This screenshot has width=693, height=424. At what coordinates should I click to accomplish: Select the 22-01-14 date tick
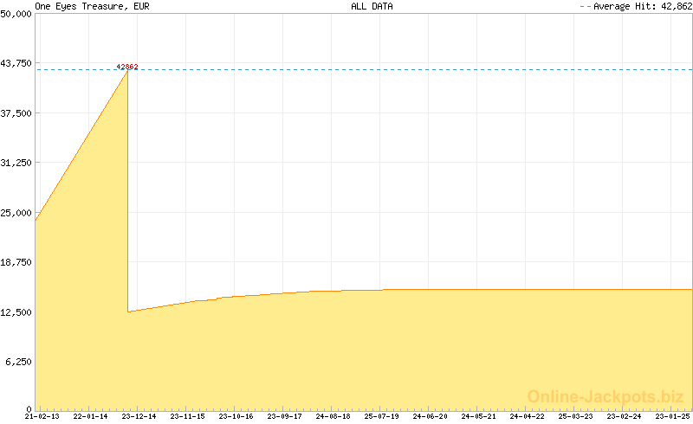tap(90, 416)
